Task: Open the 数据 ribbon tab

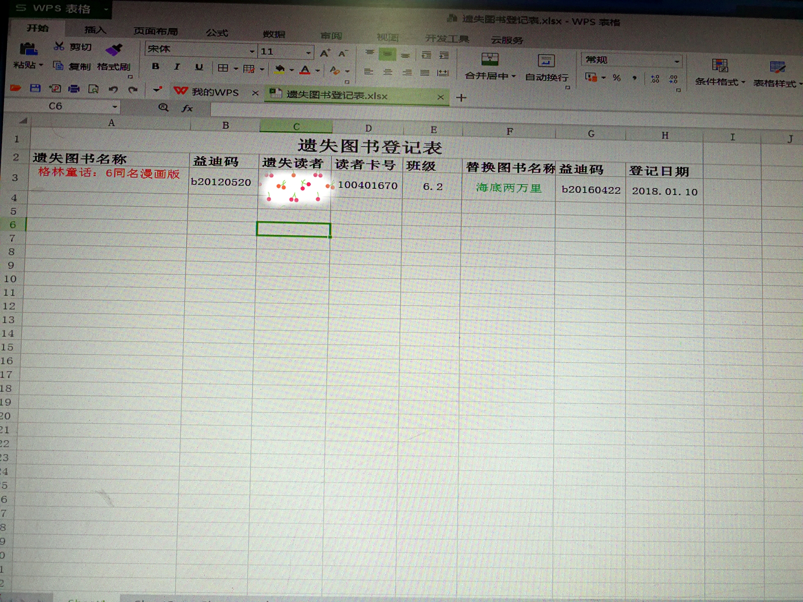Action: [x=274, y=34]
